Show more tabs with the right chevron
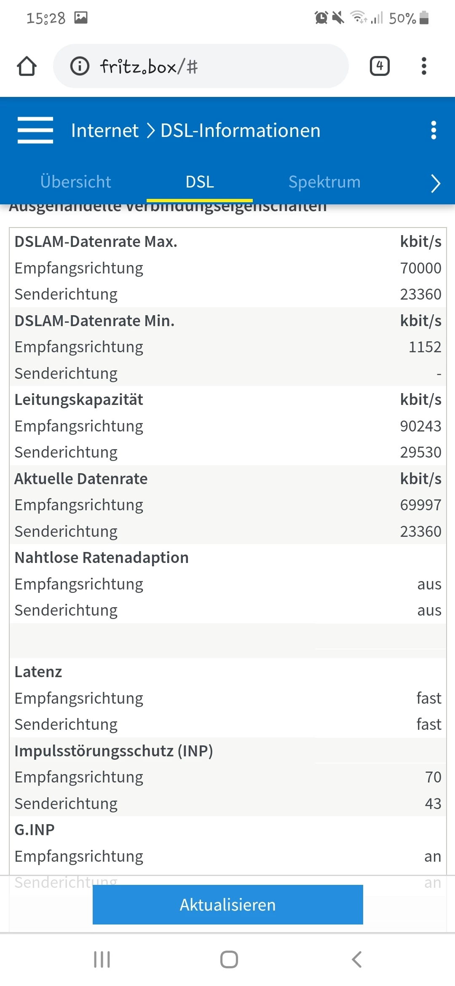This screenshot has height=986, width=455. click(x=436, y=183)
